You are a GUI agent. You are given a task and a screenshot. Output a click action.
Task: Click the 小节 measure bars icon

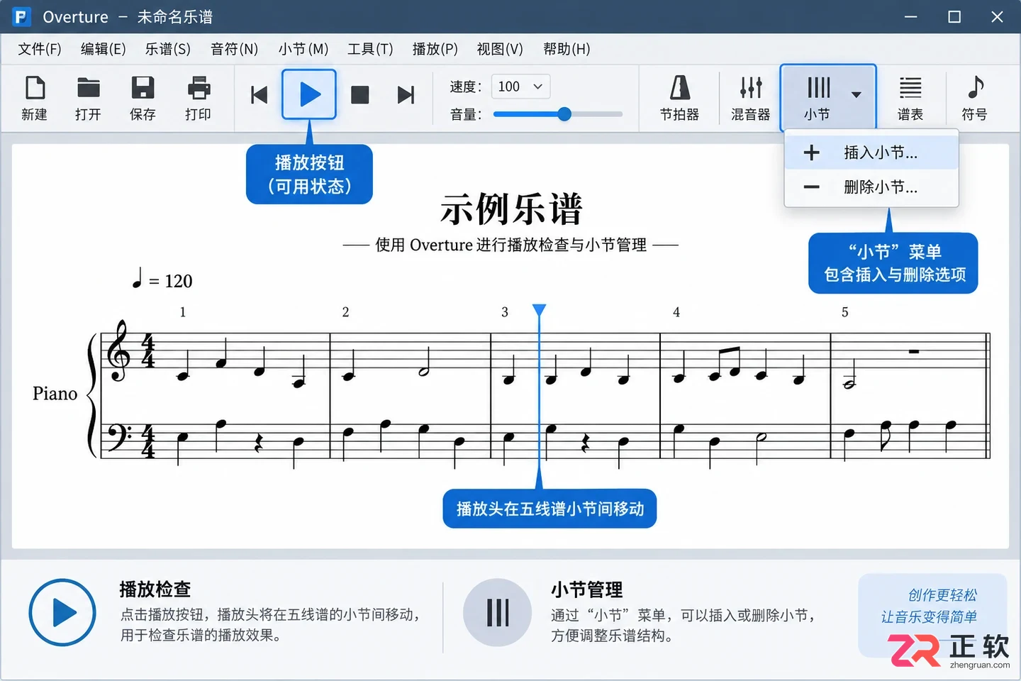pos(818,88)
